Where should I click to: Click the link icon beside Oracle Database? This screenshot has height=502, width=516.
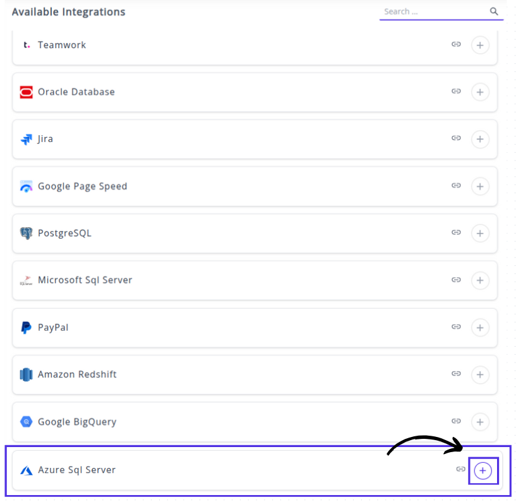[456, 92]
